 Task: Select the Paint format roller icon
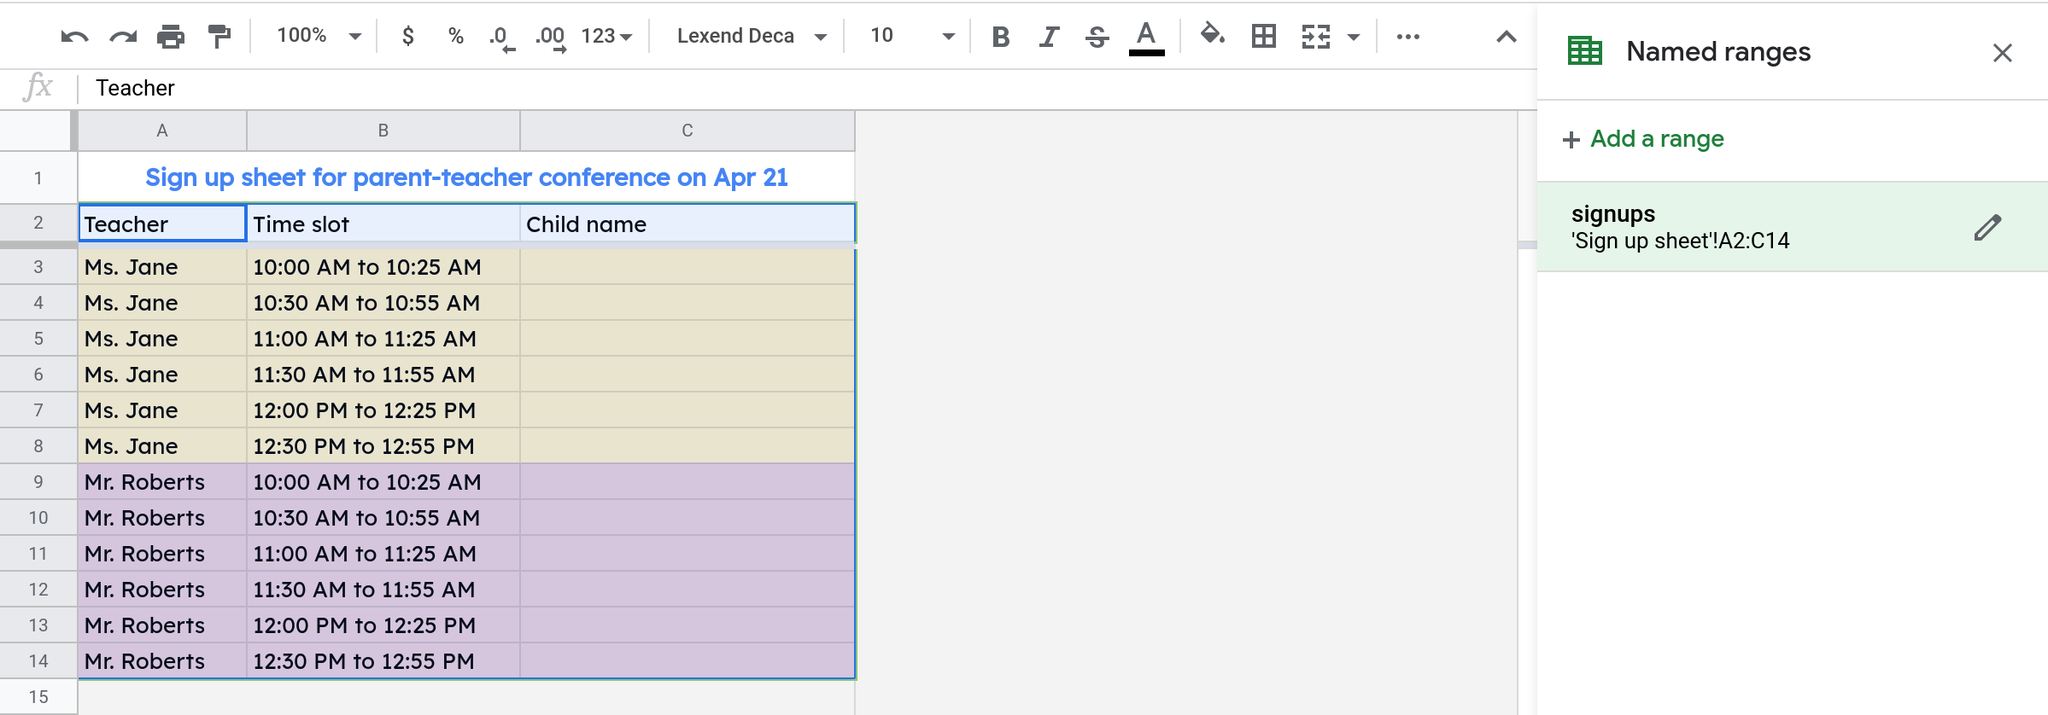[x=219, y=37]
